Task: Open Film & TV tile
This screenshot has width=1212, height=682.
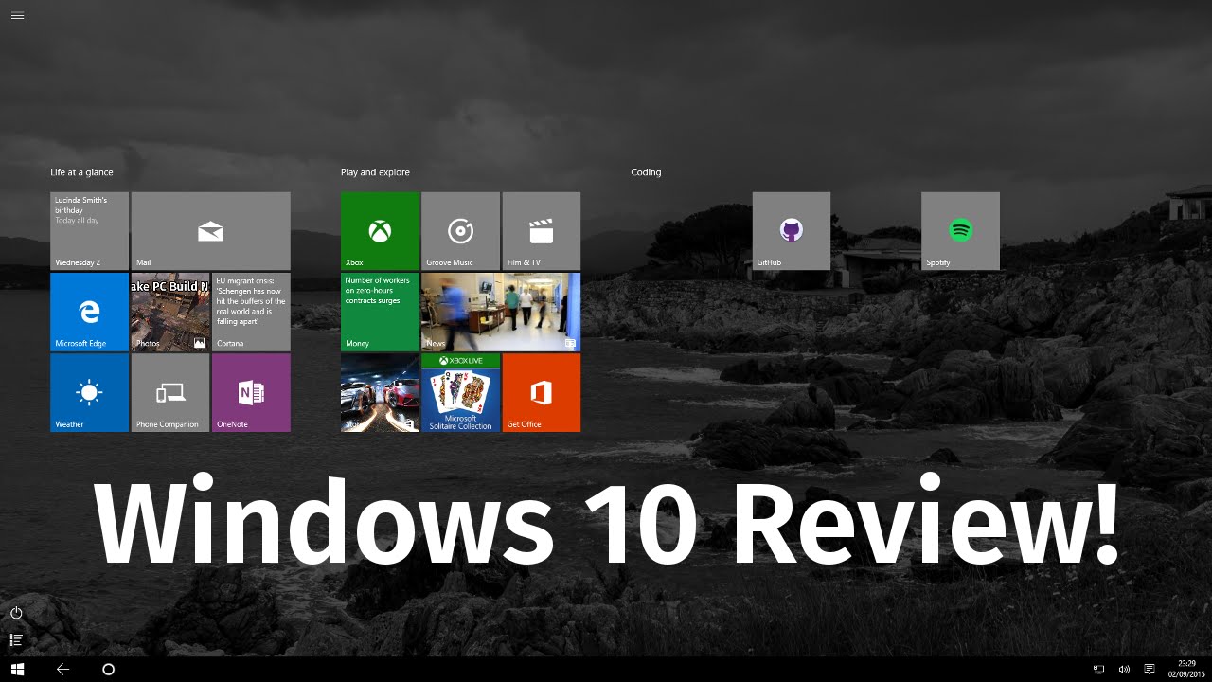Action: click(542, 231)
